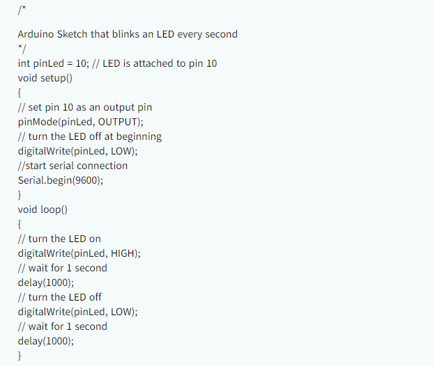Click the 'void setup()' line
433x366 pixels.
click(45, 78)
